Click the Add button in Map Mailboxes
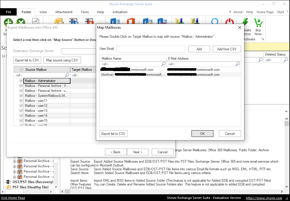This screenshot has height=201, width=290. coord(199,49)
